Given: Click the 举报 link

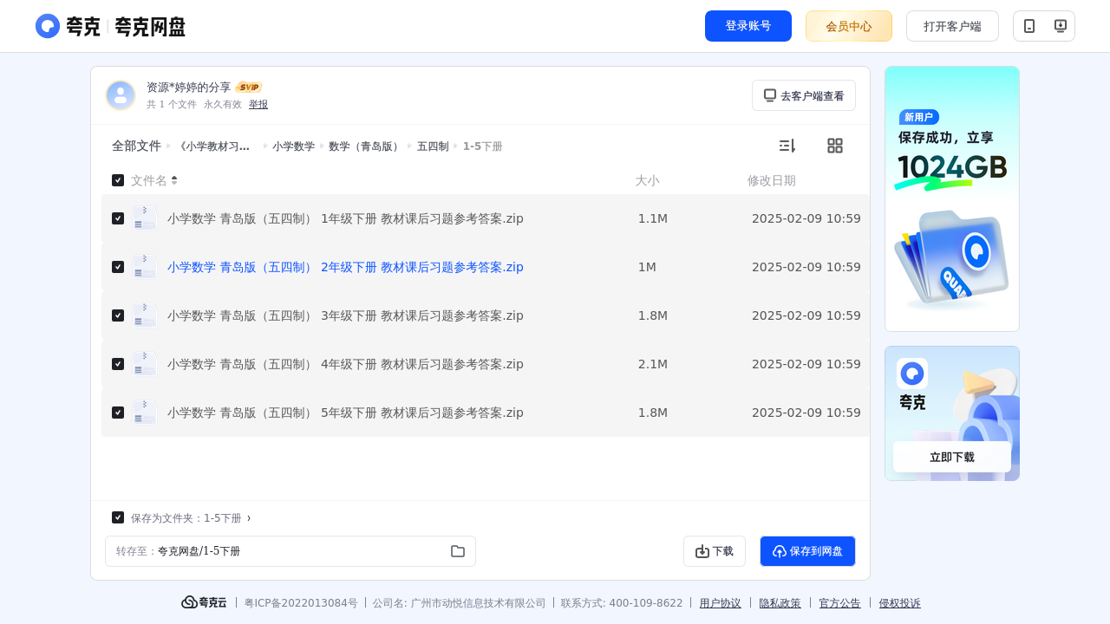Looking at the screenshot, I should tap(258, 104).
